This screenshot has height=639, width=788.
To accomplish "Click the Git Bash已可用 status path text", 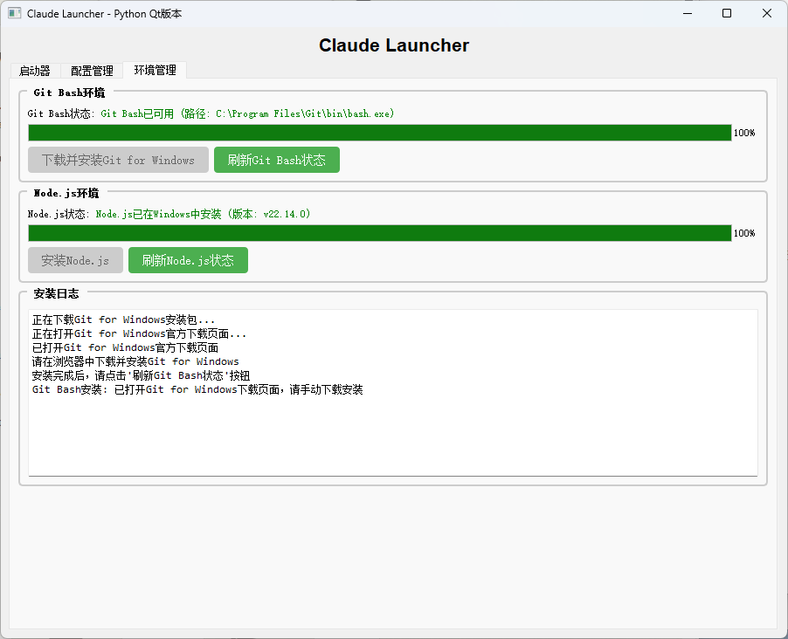I will pos(247,113).
